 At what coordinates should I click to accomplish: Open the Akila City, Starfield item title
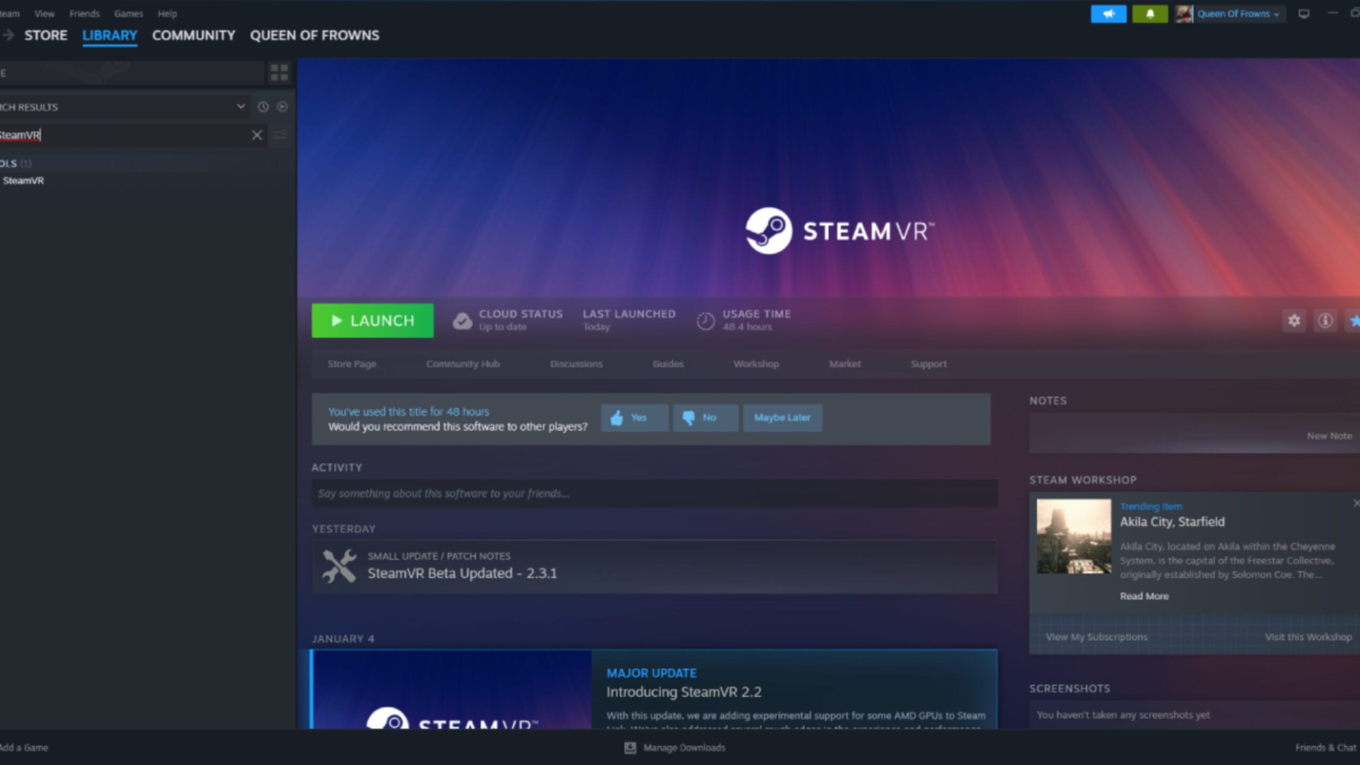click(1172, 522)
